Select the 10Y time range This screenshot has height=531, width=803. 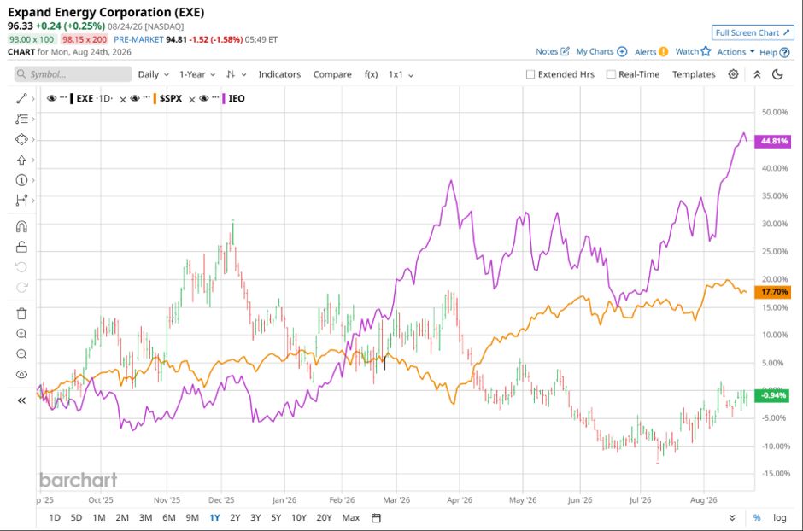pos(299,517)
